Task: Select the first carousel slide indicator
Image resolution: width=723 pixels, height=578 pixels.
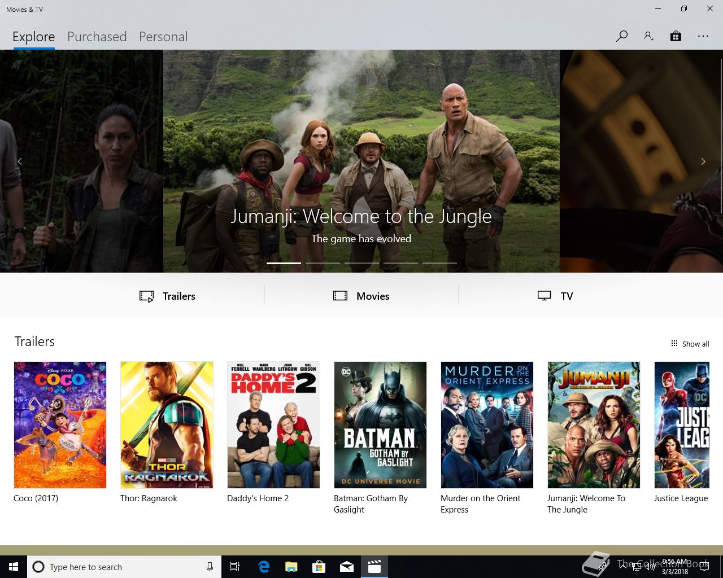Action: coord(284,263)
